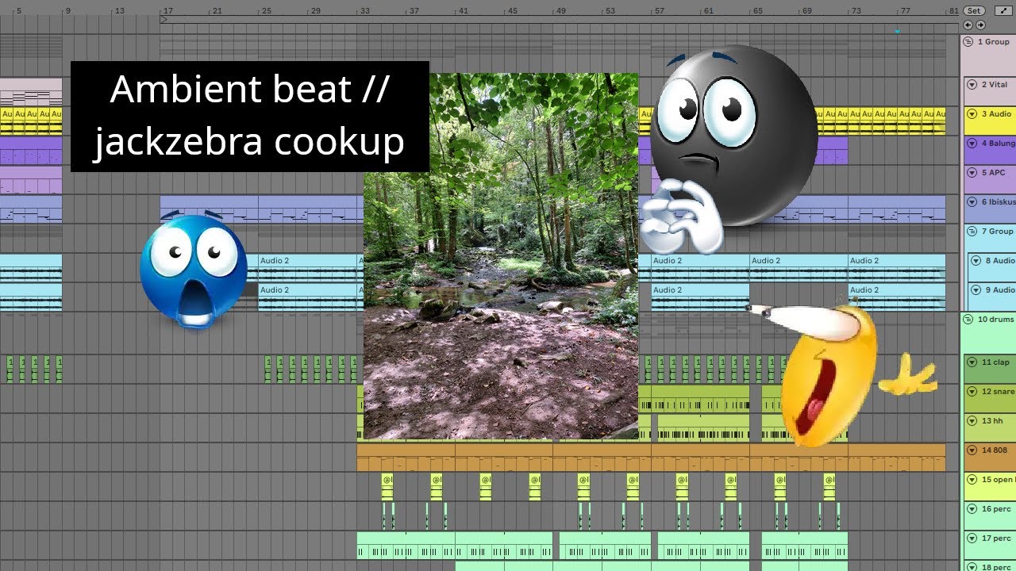This screenshot has height=571, width=1016.
Task: Click bar 33 on the timeline ruler
Action: (365, 11)
